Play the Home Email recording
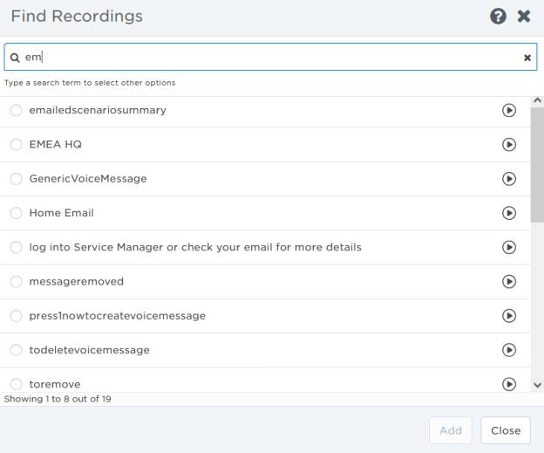Image resolution: width=544 pixels, height=453 pixels. [509, 213]
